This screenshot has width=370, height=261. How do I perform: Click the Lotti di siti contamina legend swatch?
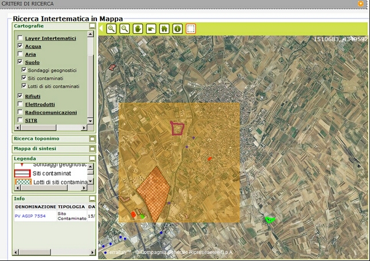coord(23,182)
